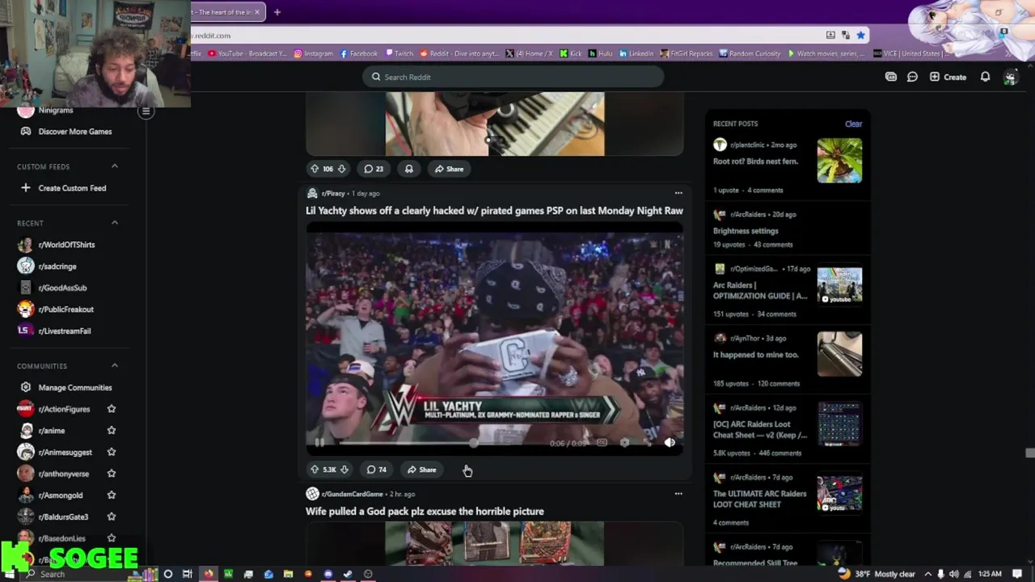Open the Kick bookmark

pyautogui.click(x=570, y=53)
